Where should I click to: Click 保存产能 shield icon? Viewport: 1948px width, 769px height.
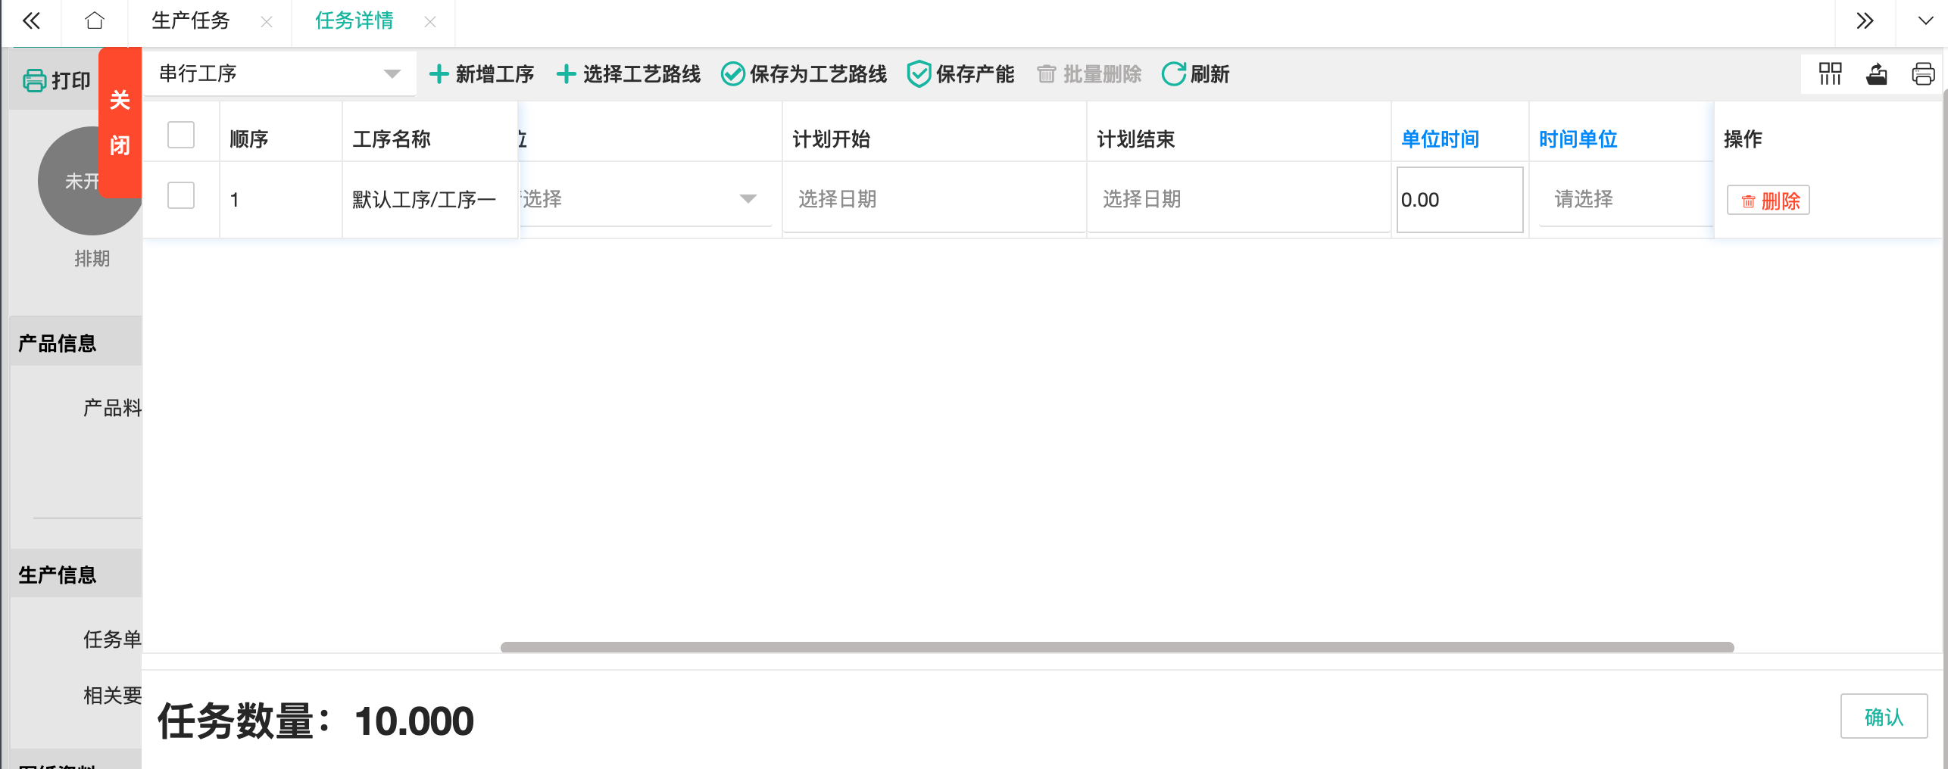[919, 74]
